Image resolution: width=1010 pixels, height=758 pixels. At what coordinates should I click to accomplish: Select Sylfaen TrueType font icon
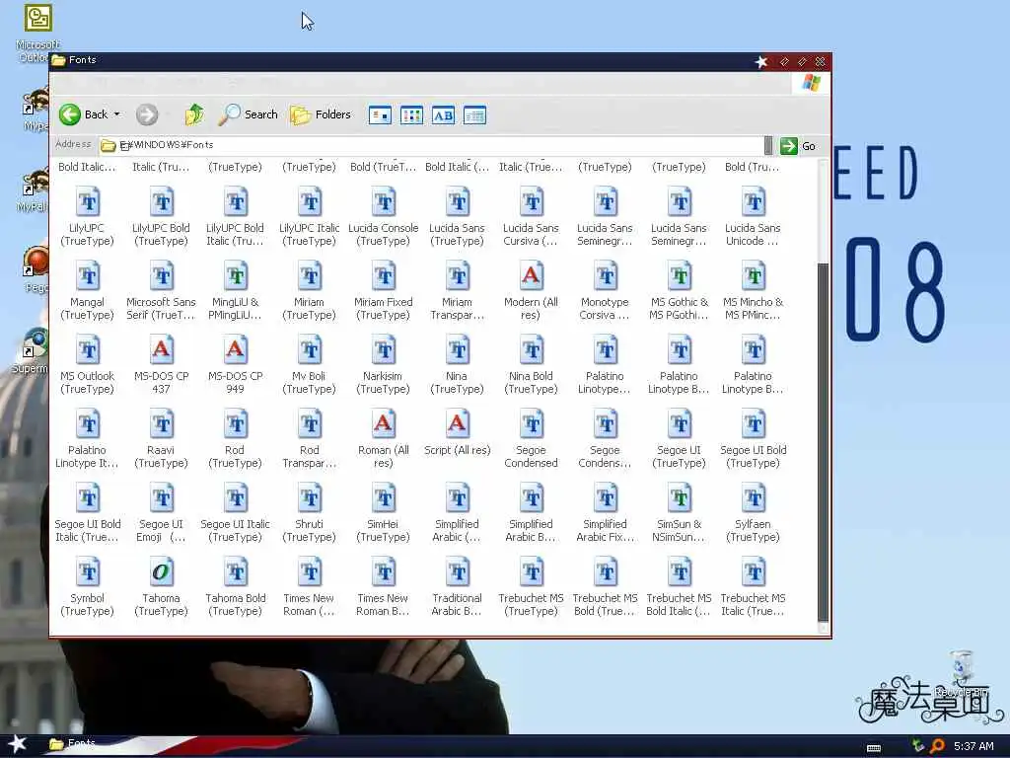pyautogui.click(x=755, y=498)
